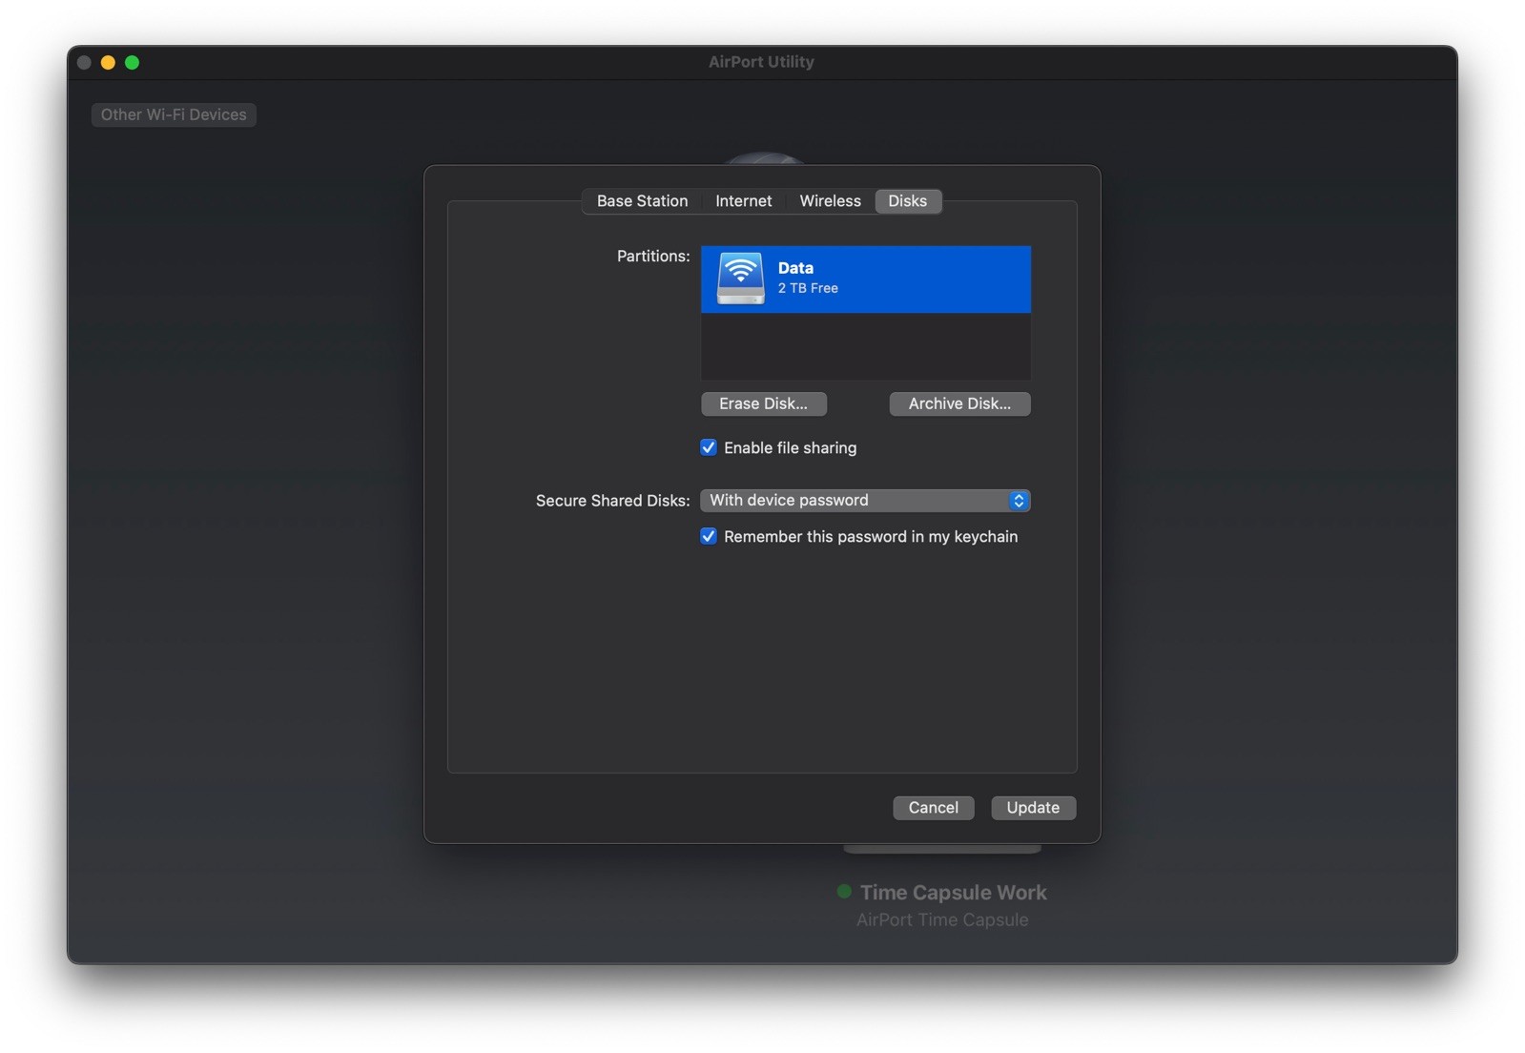1525x1053 pixels.
Task: Click the AirPort Time Capsule subtitle text
Action: click(x=942, y=920)
